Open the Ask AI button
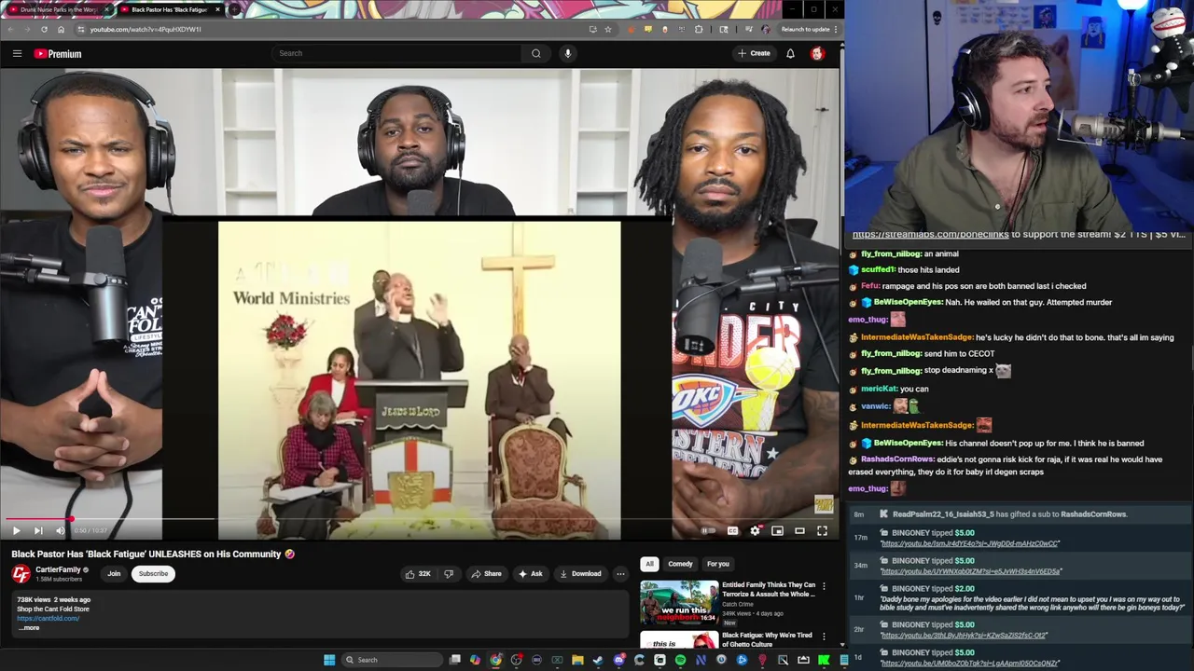Screen dimensions: 1194x671 [x=530, y=574]
